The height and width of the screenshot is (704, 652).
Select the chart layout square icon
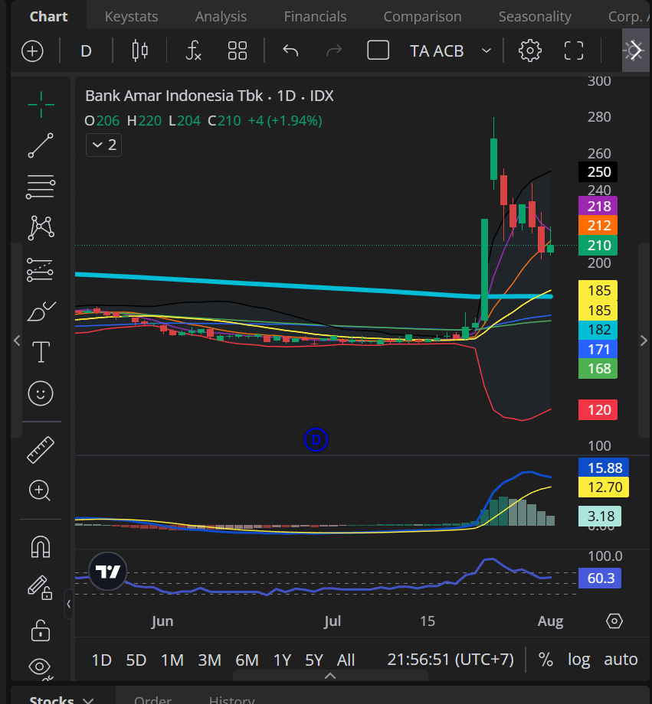point(378,51)
